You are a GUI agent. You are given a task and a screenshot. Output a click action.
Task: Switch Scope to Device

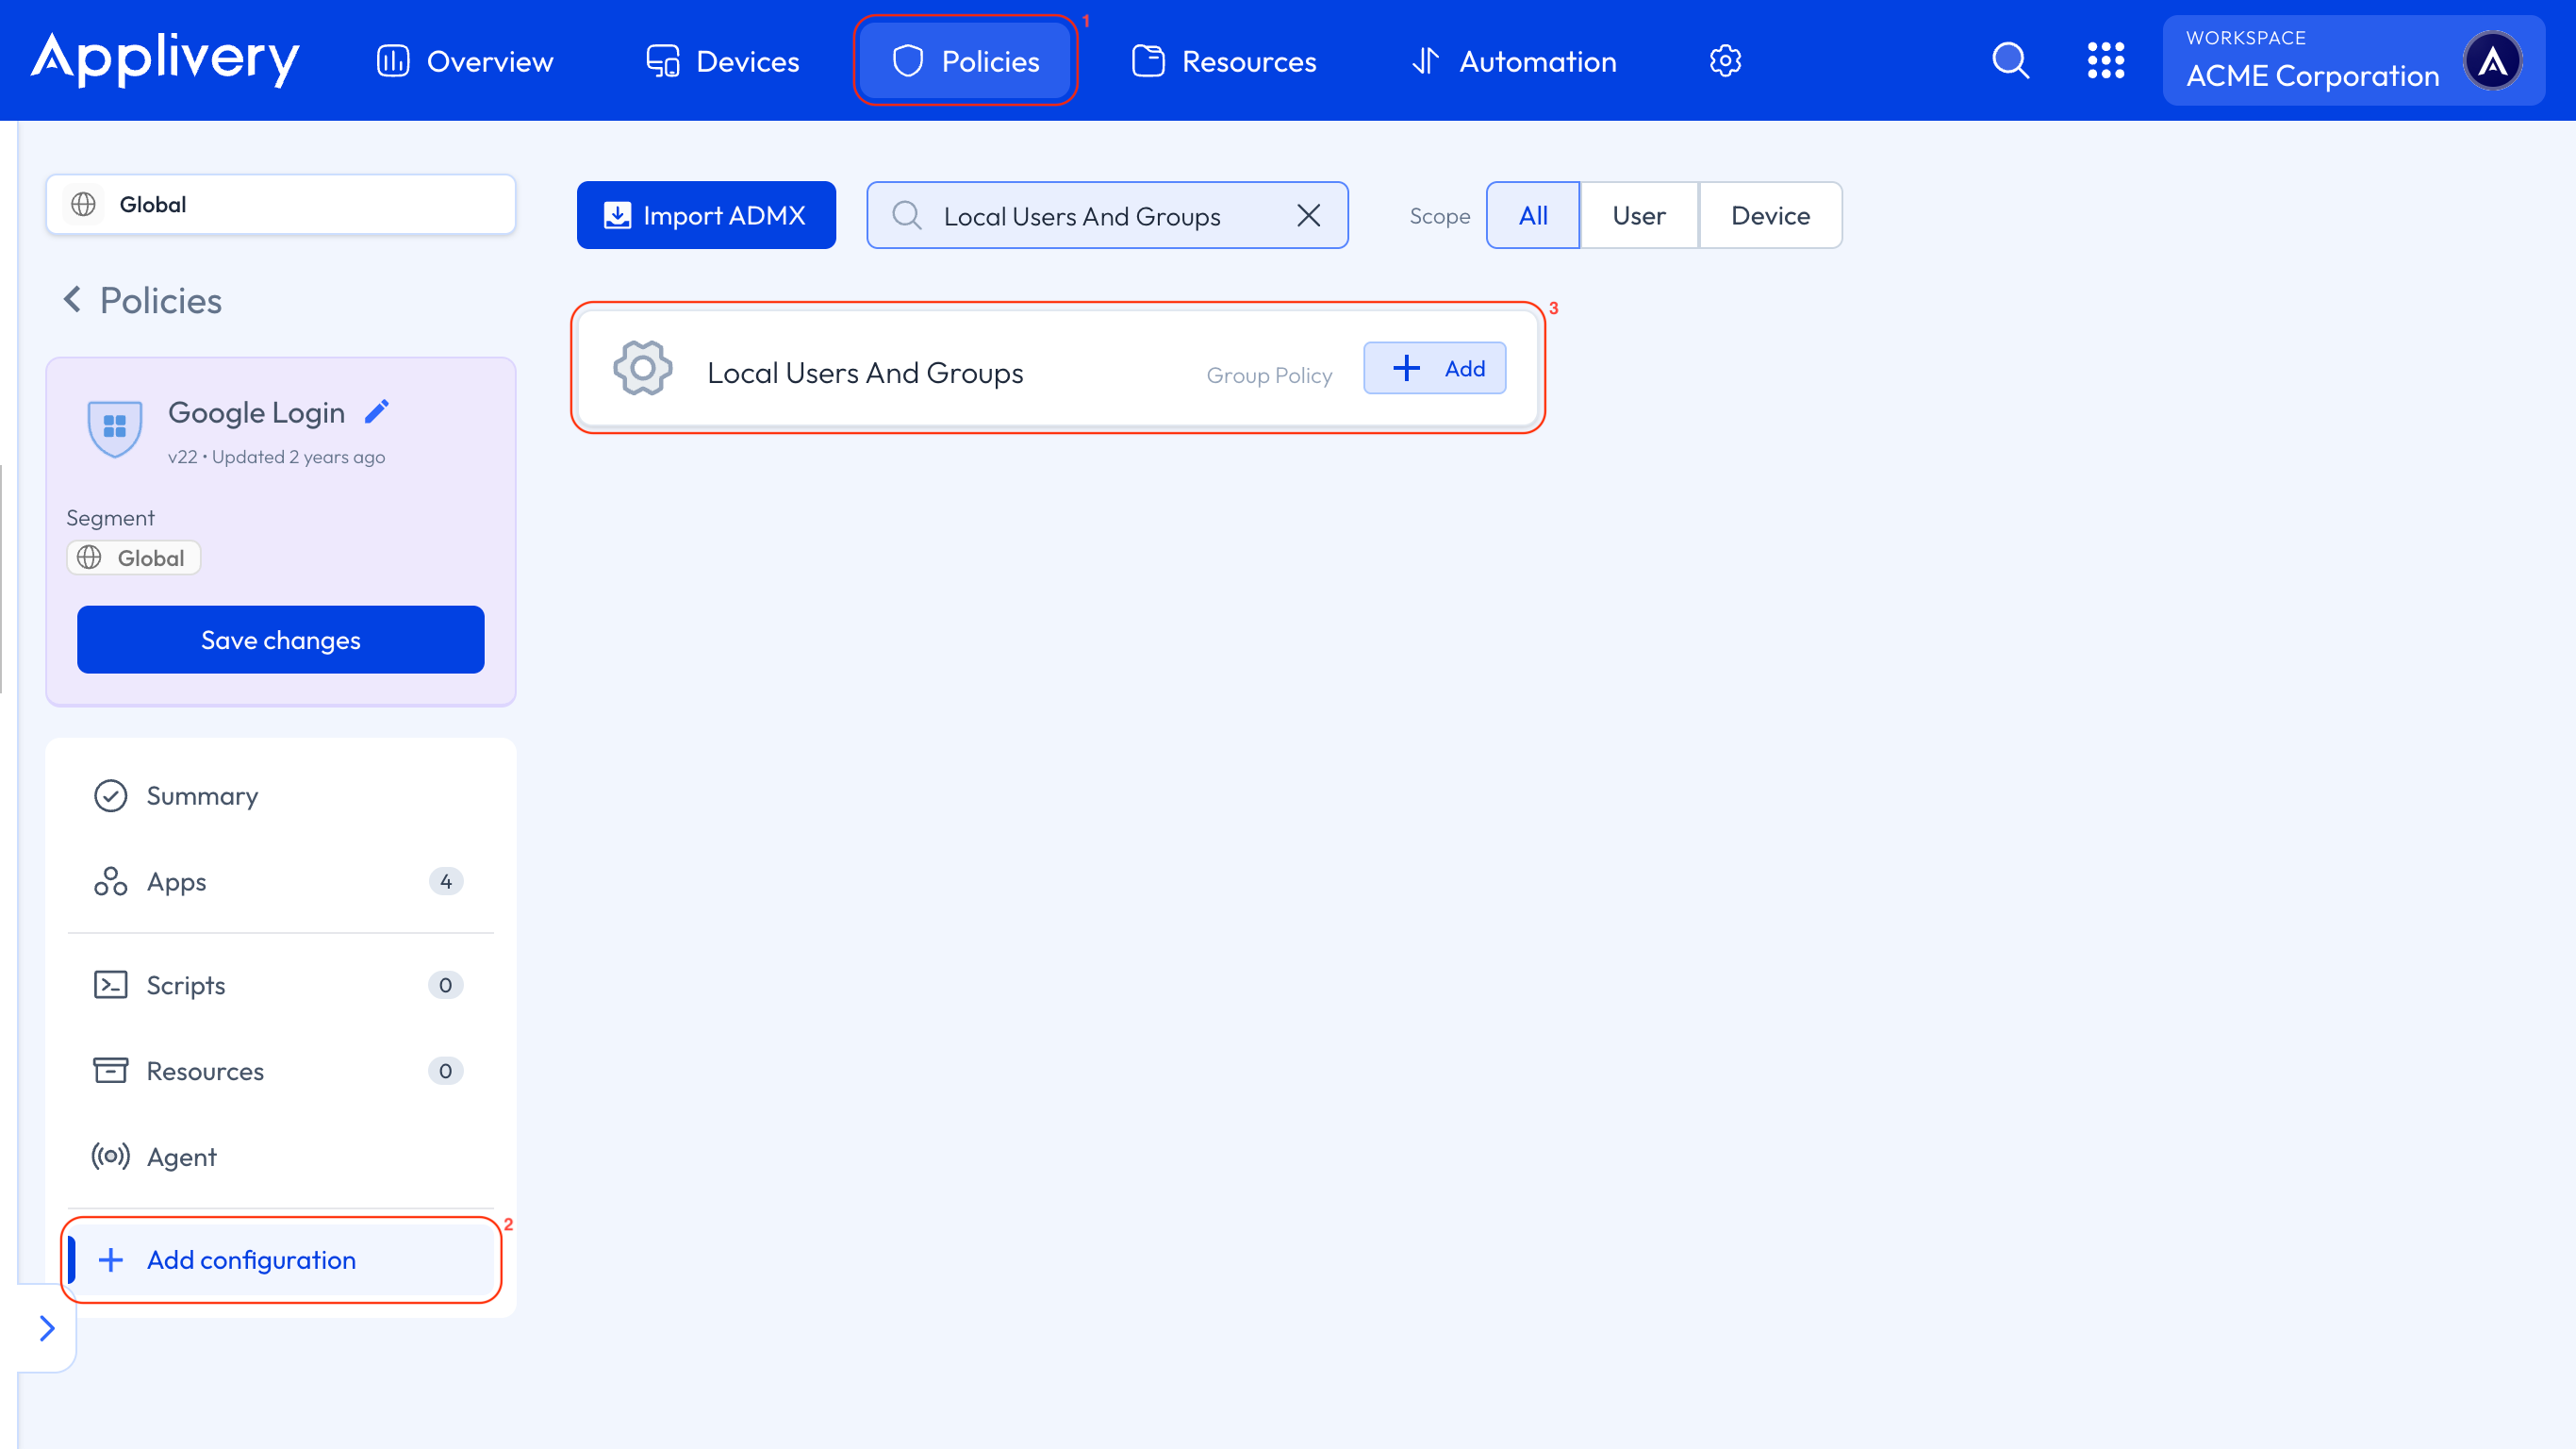1770,215
